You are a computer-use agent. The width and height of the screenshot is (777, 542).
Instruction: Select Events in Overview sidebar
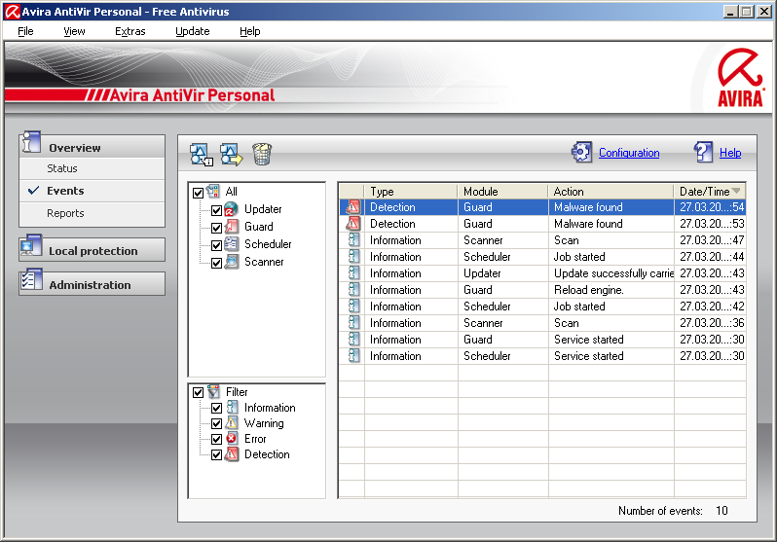pyautogui.click(x=92, y=191)
